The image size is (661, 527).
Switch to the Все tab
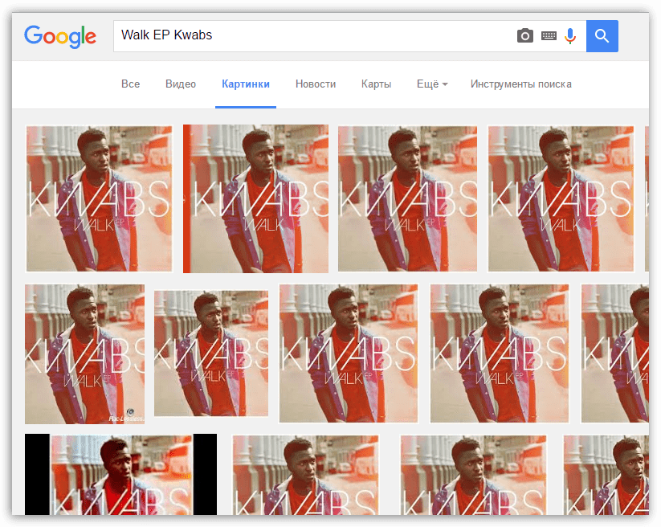(130, 84)
